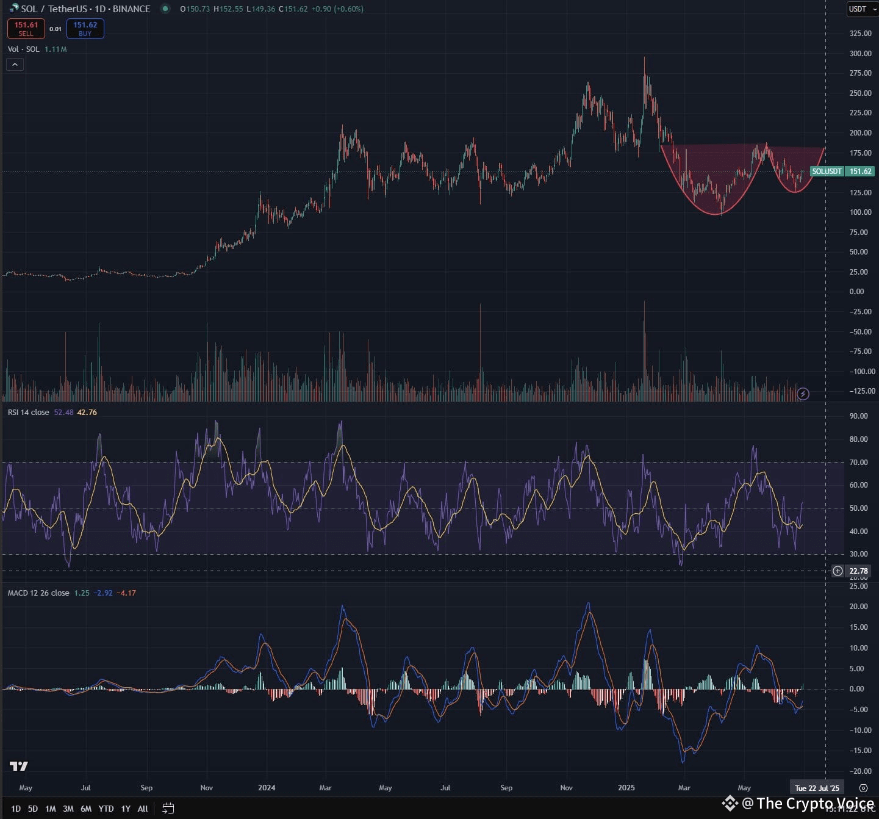The image size is (879, 819).
Task: Click the MACD signal value -4.17
Action: pyautogui.click(x=126, y=593)
